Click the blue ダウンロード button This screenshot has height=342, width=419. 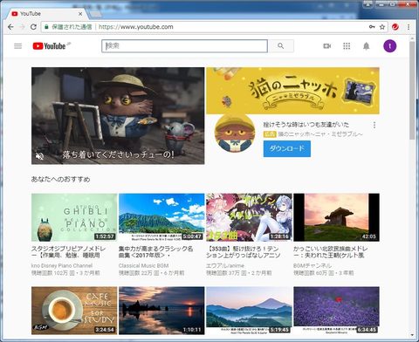(x=287, y=148)
